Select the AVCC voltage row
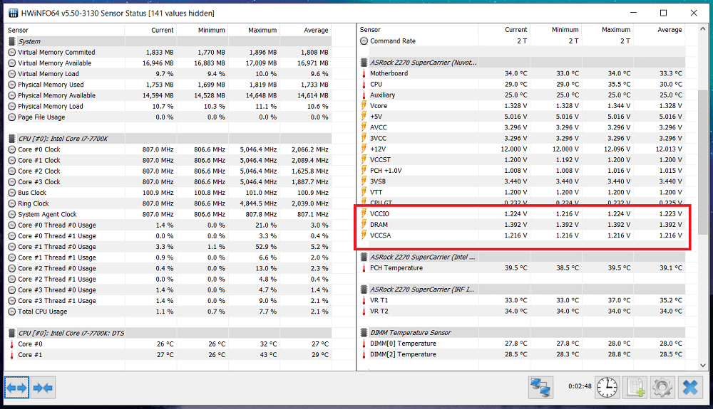This screenshot has width=713, height=409. [x=522, y=127]
